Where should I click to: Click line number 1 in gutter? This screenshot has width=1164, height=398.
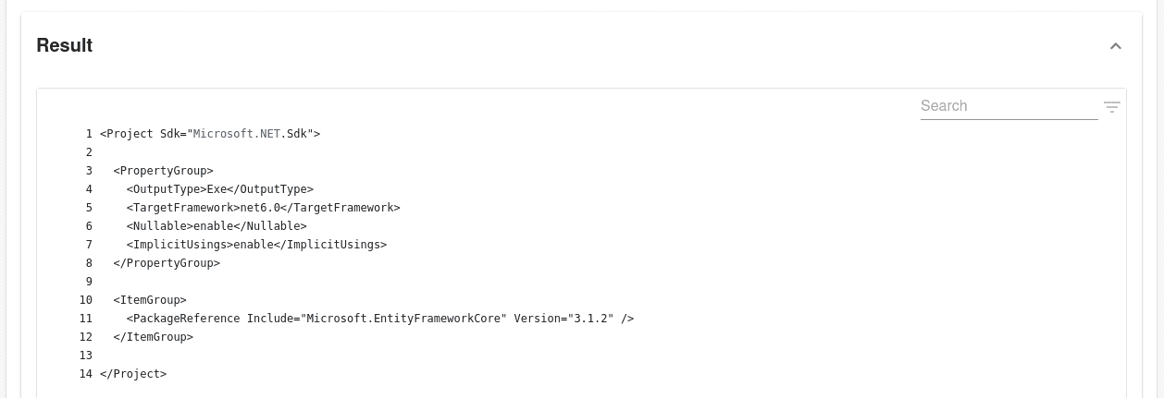[x=89, y=134]
